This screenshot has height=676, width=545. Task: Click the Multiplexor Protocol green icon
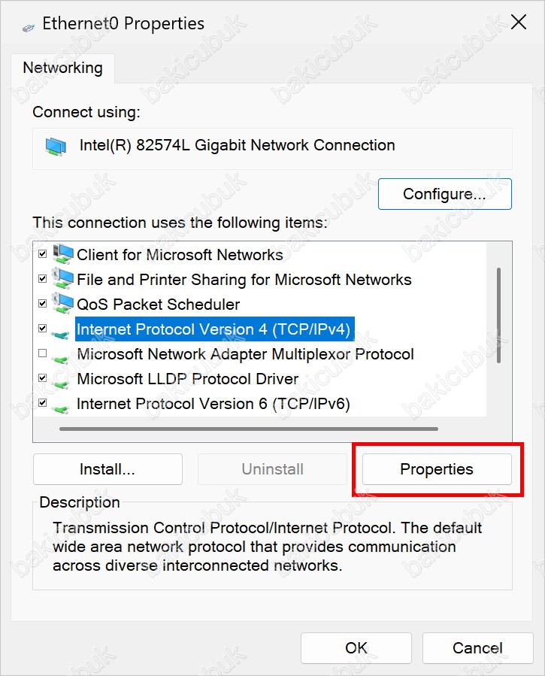click(x=60, y=359)
